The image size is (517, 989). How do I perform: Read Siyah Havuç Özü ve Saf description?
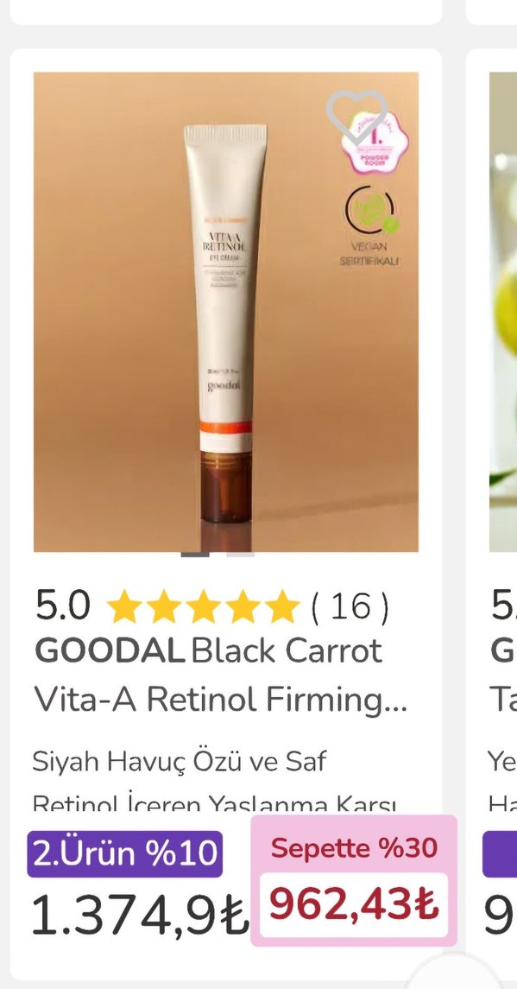click(179, 761)
